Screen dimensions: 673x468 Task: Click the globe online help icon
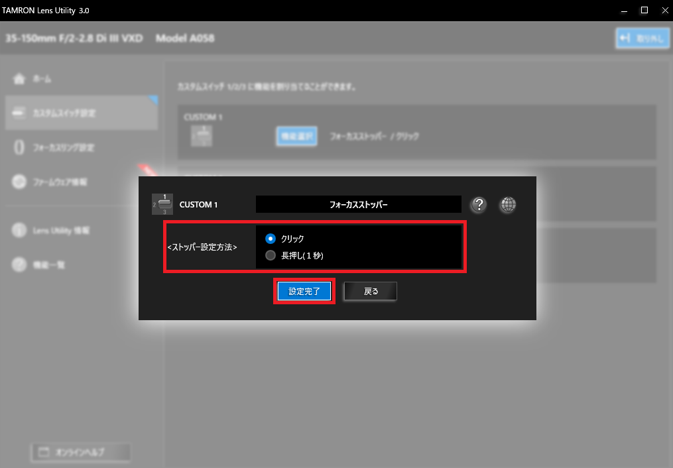(x=508, y=205)
